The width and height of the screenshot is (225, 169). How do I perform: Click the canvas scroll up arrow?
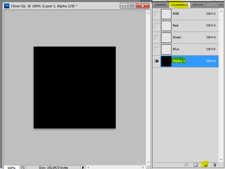[x=148, y=13]
